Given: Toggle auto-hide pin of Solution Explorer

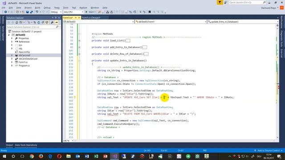Looking at the screenshot, I should tap(56, 18).
